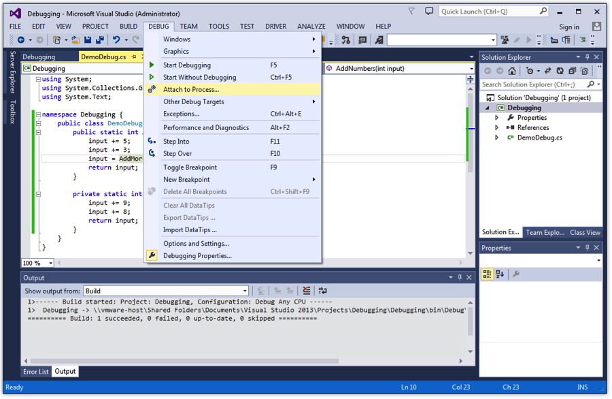
Task: Select Attach to Process from Debug menu
Action: 191,89
